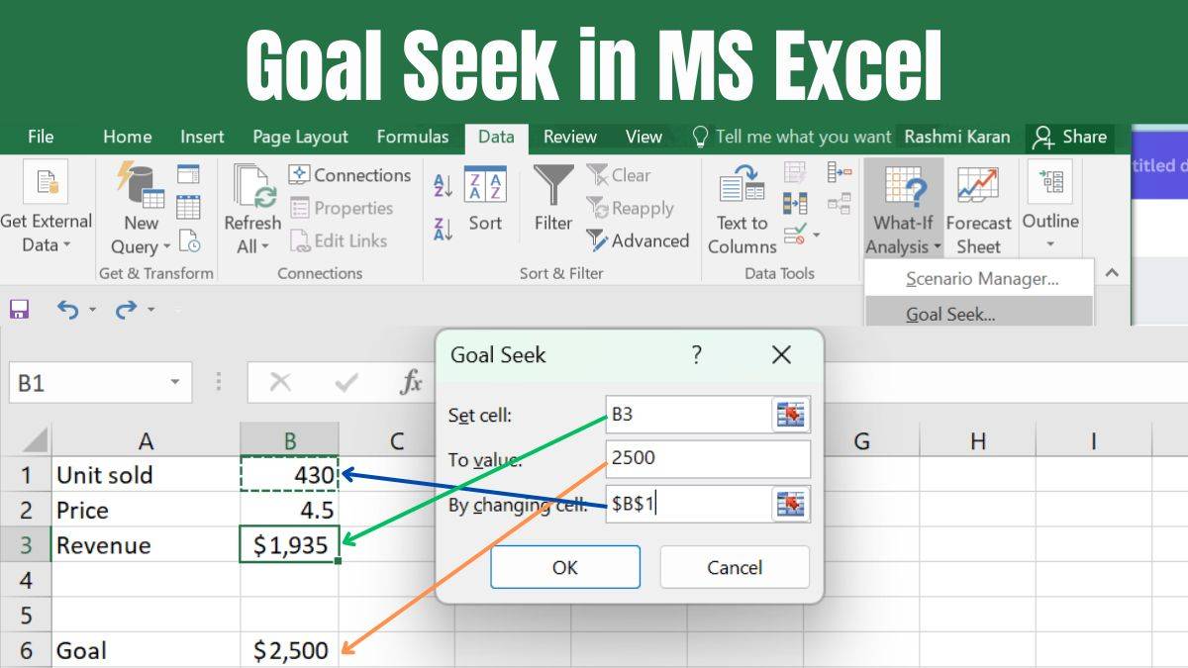The image size is (1188, 668).
Task: Open the Redo history dropdown arrow
Action: 150,309
